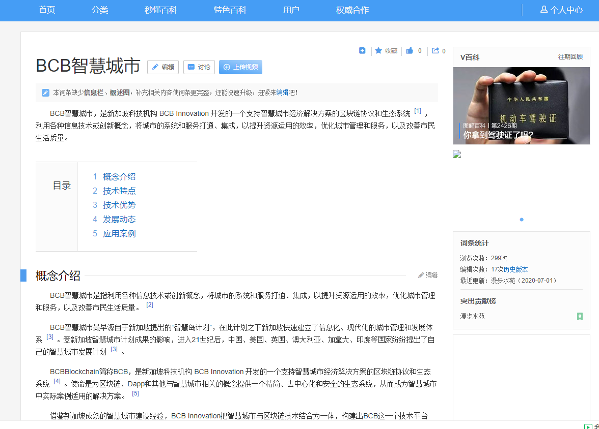Image resolution: width=599 pixels, height=429 pixels.
Task: Open 个人中心 user profile icon
Action: (544, 10)
